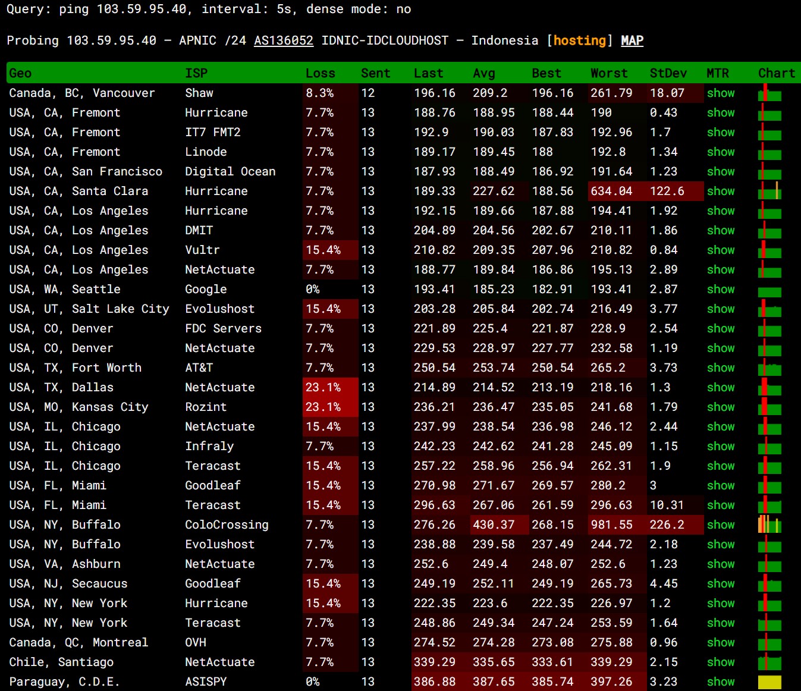
Task: Click the yellow Paraguay ASISPY chart
Action: [769, 682]
